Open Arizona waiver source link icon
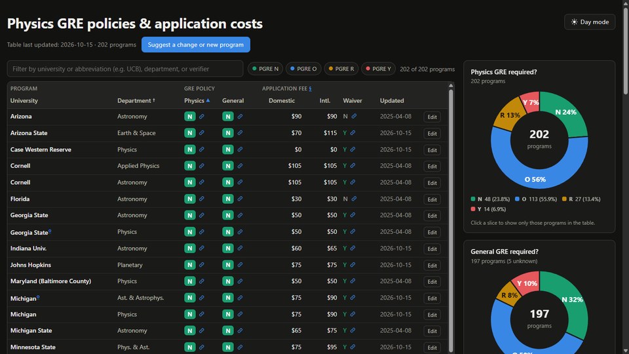This screenshot has height=354, width=629. pyautogui.click(x=354, y=116)
